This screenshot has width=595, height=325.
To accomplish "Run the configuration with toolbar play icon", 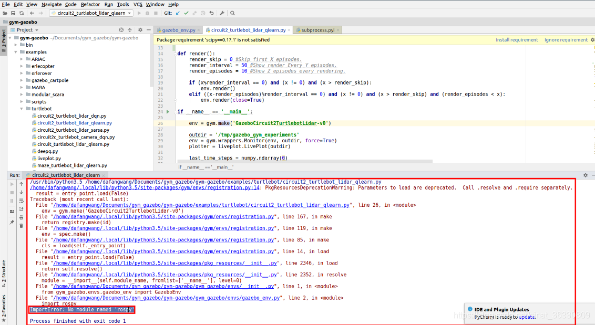I will [x=139, y=13].
